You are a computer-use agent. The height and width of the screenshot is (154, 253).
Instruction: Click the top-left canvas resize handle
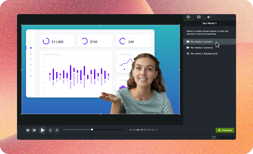[22, 25]
